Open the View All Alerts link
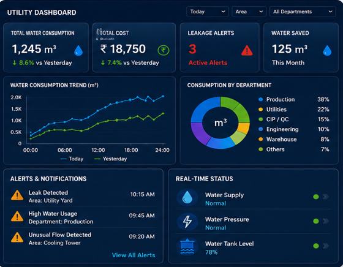 (x=134, y=255)
